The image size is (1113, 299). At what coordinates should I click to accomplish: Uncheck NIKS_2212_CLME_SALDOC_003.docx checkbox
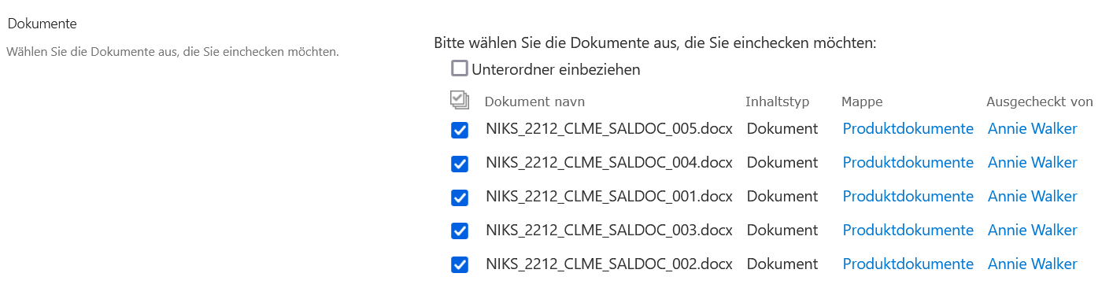point(460,231)
